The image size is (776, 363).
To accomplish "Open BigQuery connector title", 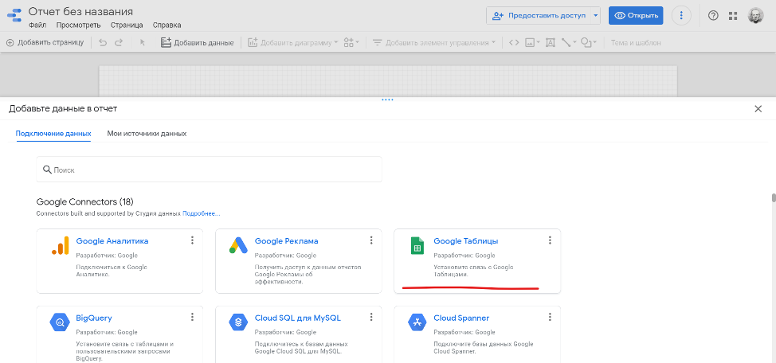I will pos(94,318).
